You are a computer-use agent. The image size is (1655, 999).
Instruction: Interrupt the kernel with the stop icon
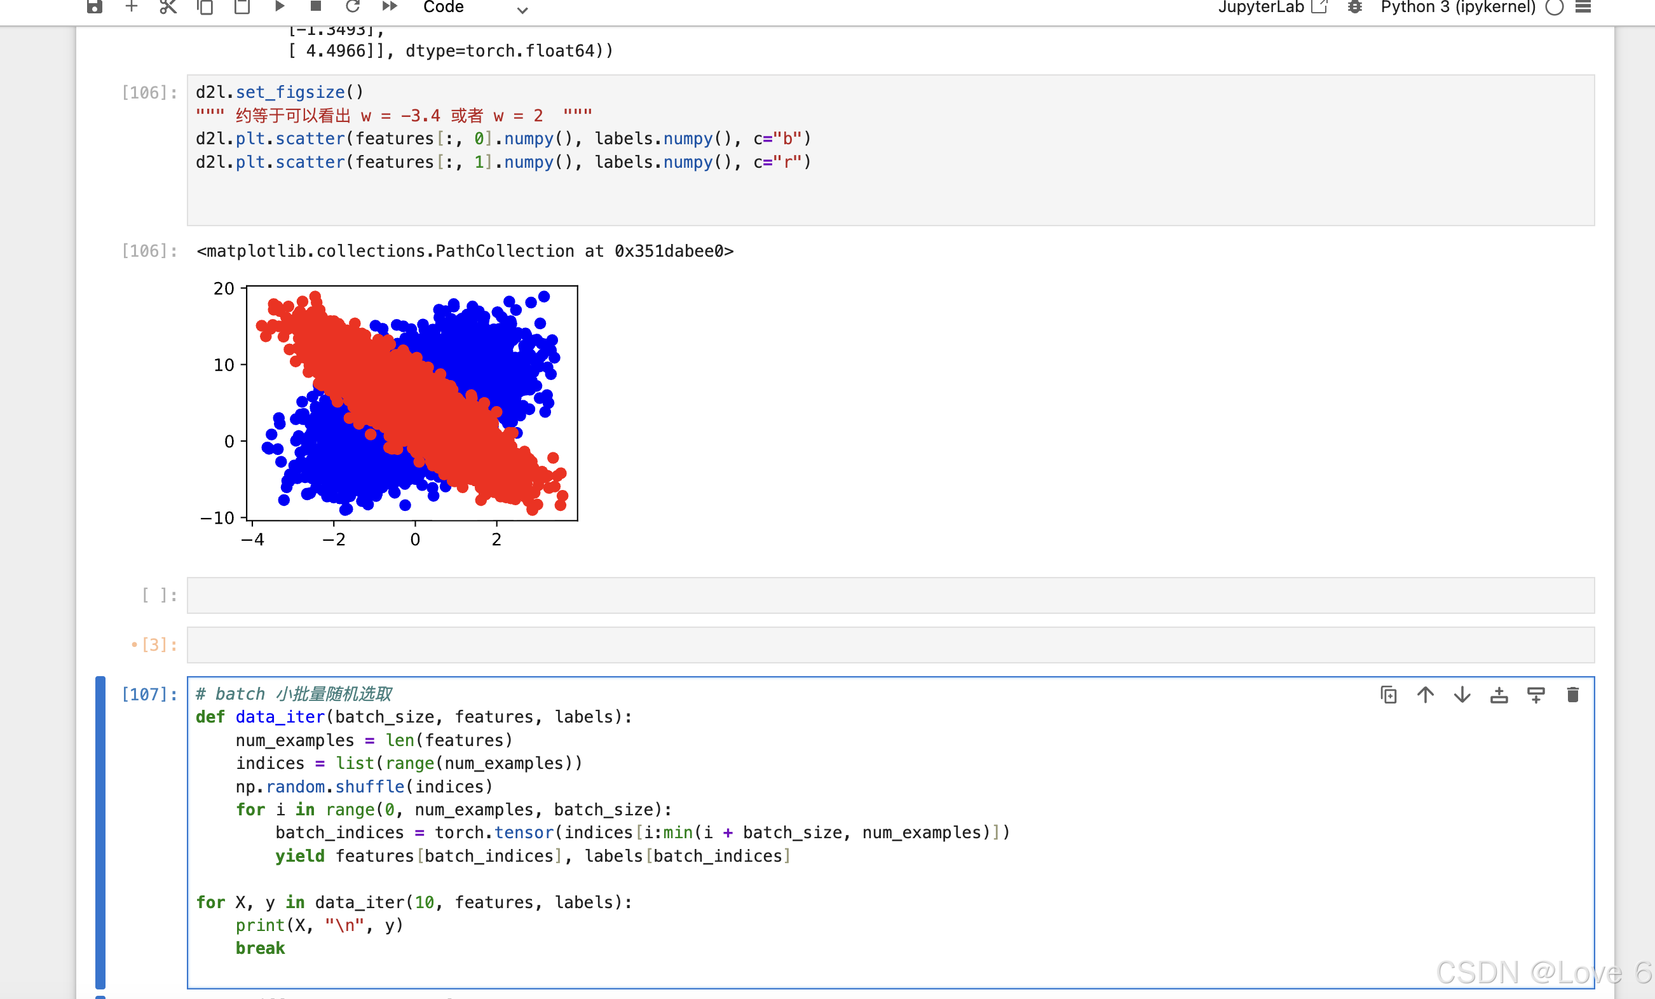(316, 6)
